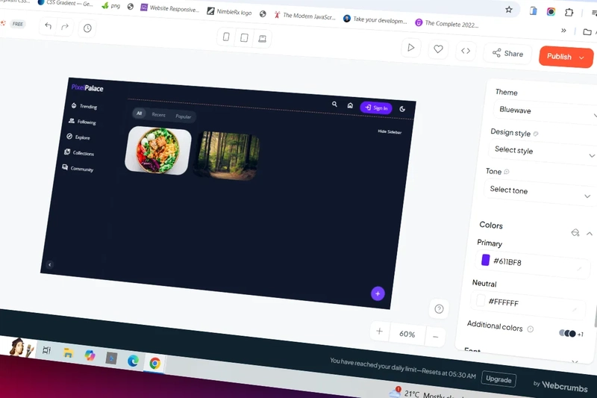The width and height of the screenshot is (597, 398).
Task: Click the Share button
Action: click(x=508, y=54)
